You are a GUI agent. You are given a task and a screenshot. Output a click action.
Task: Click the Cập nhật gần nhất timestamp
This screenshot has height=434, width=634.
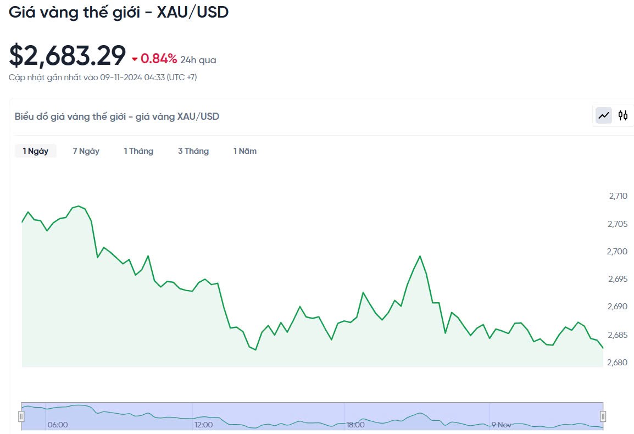pyautogui.click(x=103, y=77)
